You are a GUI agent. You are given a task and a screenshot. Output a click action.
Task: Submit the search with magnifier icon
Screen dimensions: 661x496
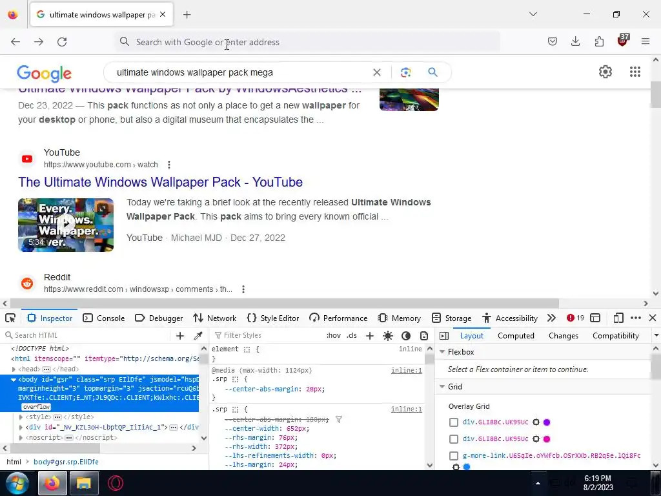click(x=432, y=72)
